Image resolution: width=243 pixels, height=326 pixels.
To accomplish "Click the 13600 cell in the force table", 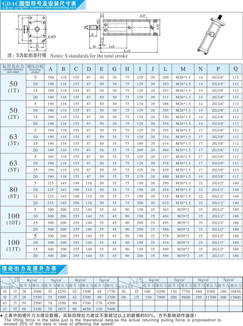I will (x=235, y=297).
